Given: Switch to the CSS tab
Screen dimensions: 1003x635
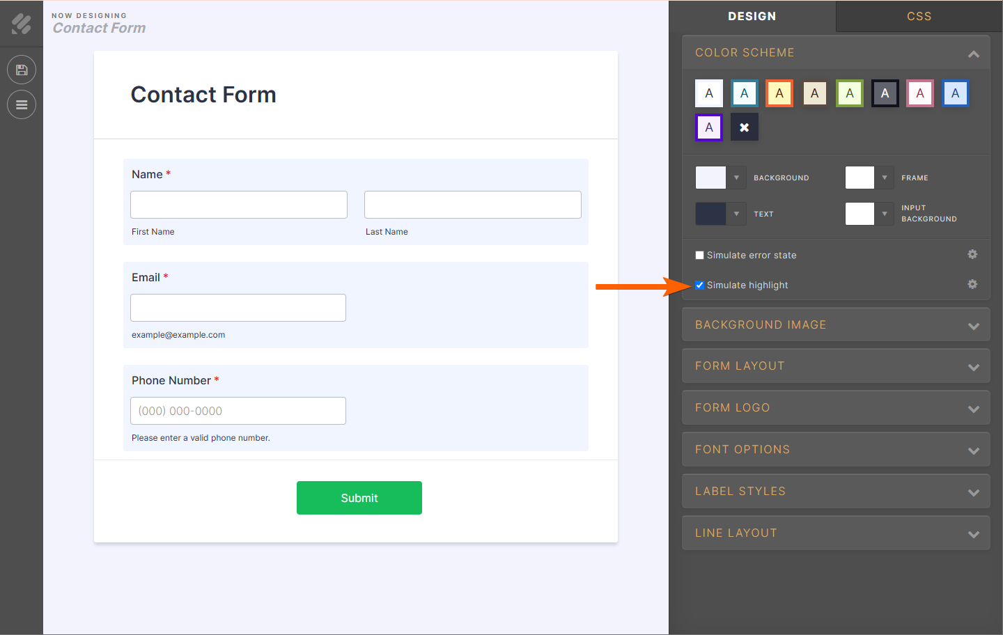Looking at the screenshot, I should point(919,17).
